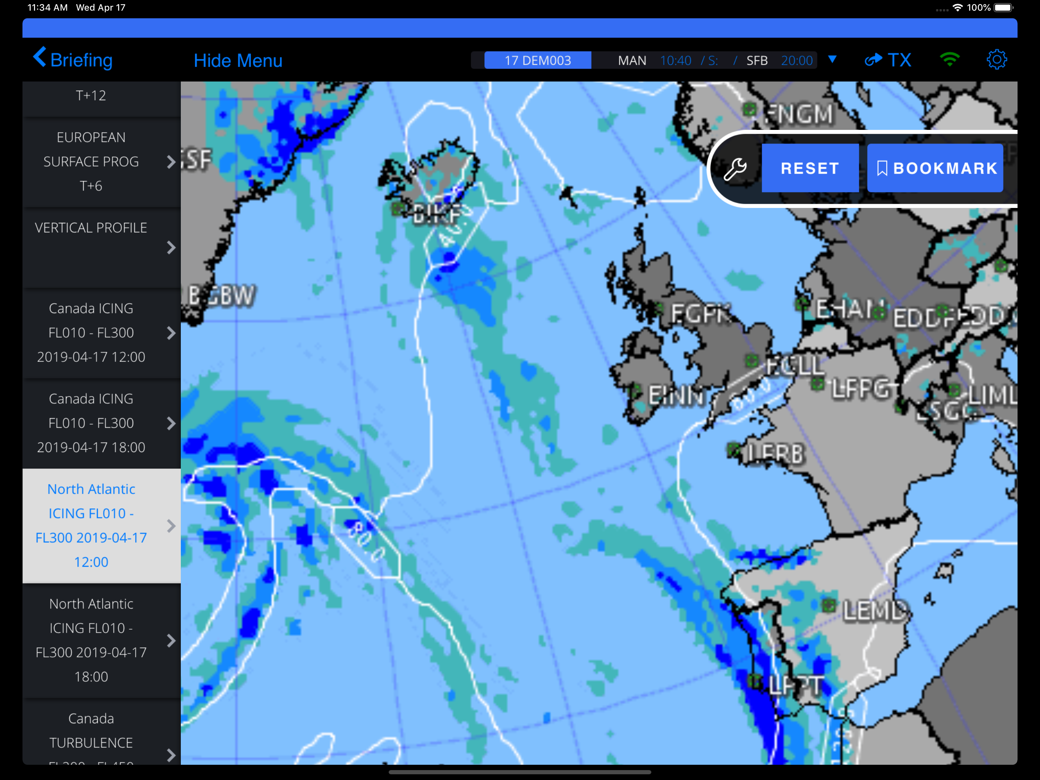Screen dimensions: 1040x780
Task: Expand the Canada ICING 18:00 chevron
Action: pyautogui.click(x=171, y=424)
